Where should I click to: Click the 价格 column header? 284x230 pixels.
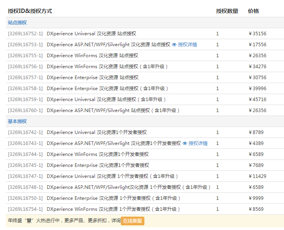click(x=253, y=11)
